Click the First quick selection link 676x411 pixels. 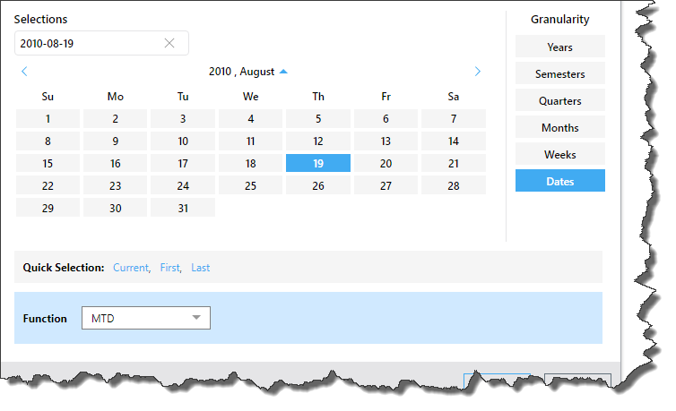[170, 268]
